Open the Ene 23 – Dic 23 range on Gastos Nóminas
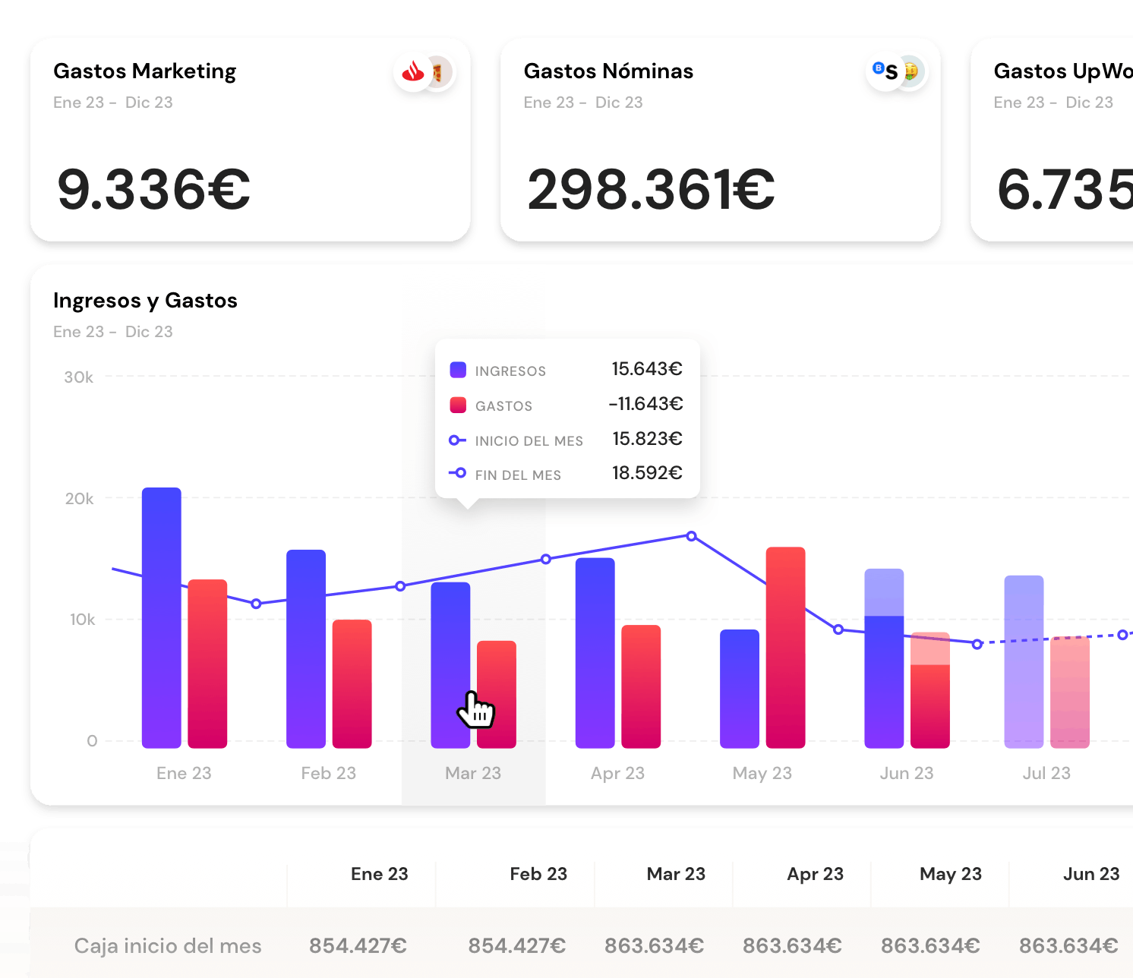Viewport: 1133px width, 978px height. pyautogui.click(x=583, y=103)
